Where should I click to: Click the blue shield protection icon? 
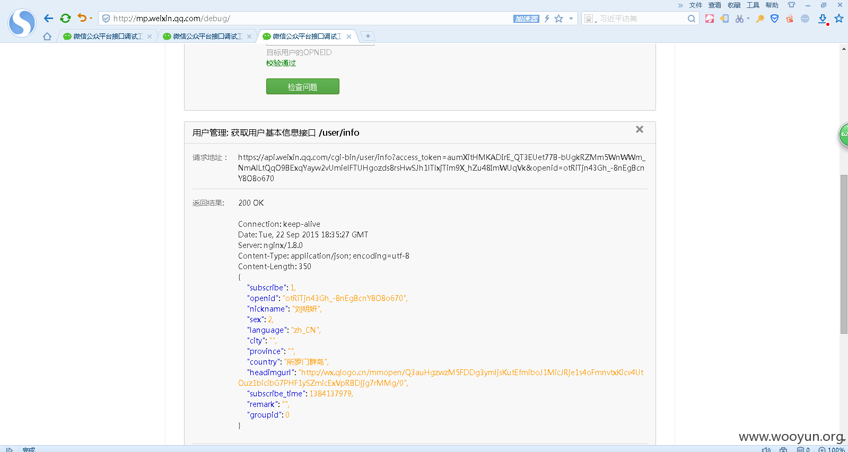(x=775, y=19)
